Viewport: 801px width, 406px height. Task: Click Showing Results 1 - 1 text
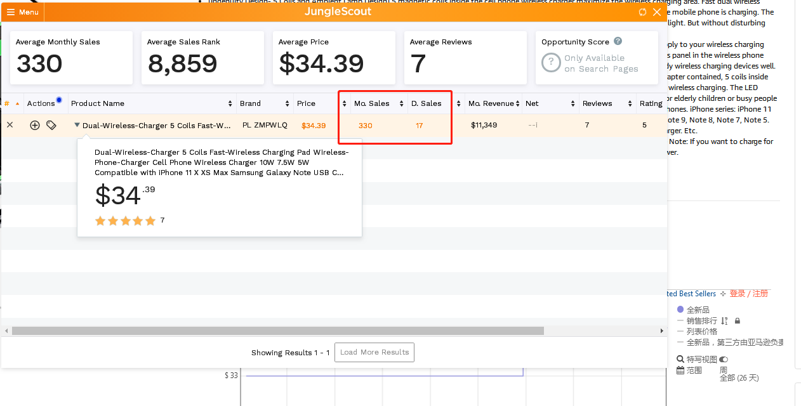(291, 353)
